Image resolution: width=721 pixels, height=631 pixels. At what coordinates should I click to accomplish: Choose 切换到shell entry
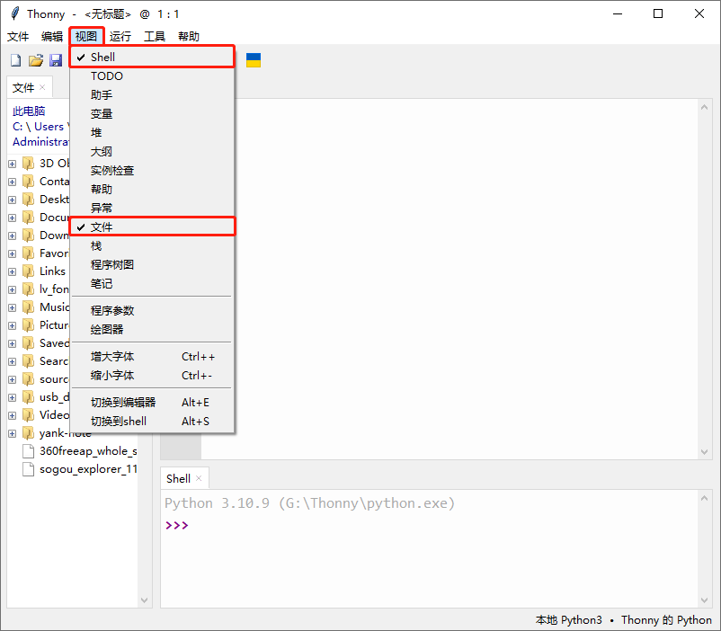[x=152, y=422]
